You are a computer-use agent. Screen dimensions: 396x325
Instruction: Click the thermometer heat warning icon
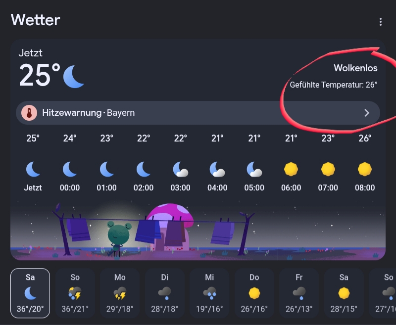click(29, 113)
